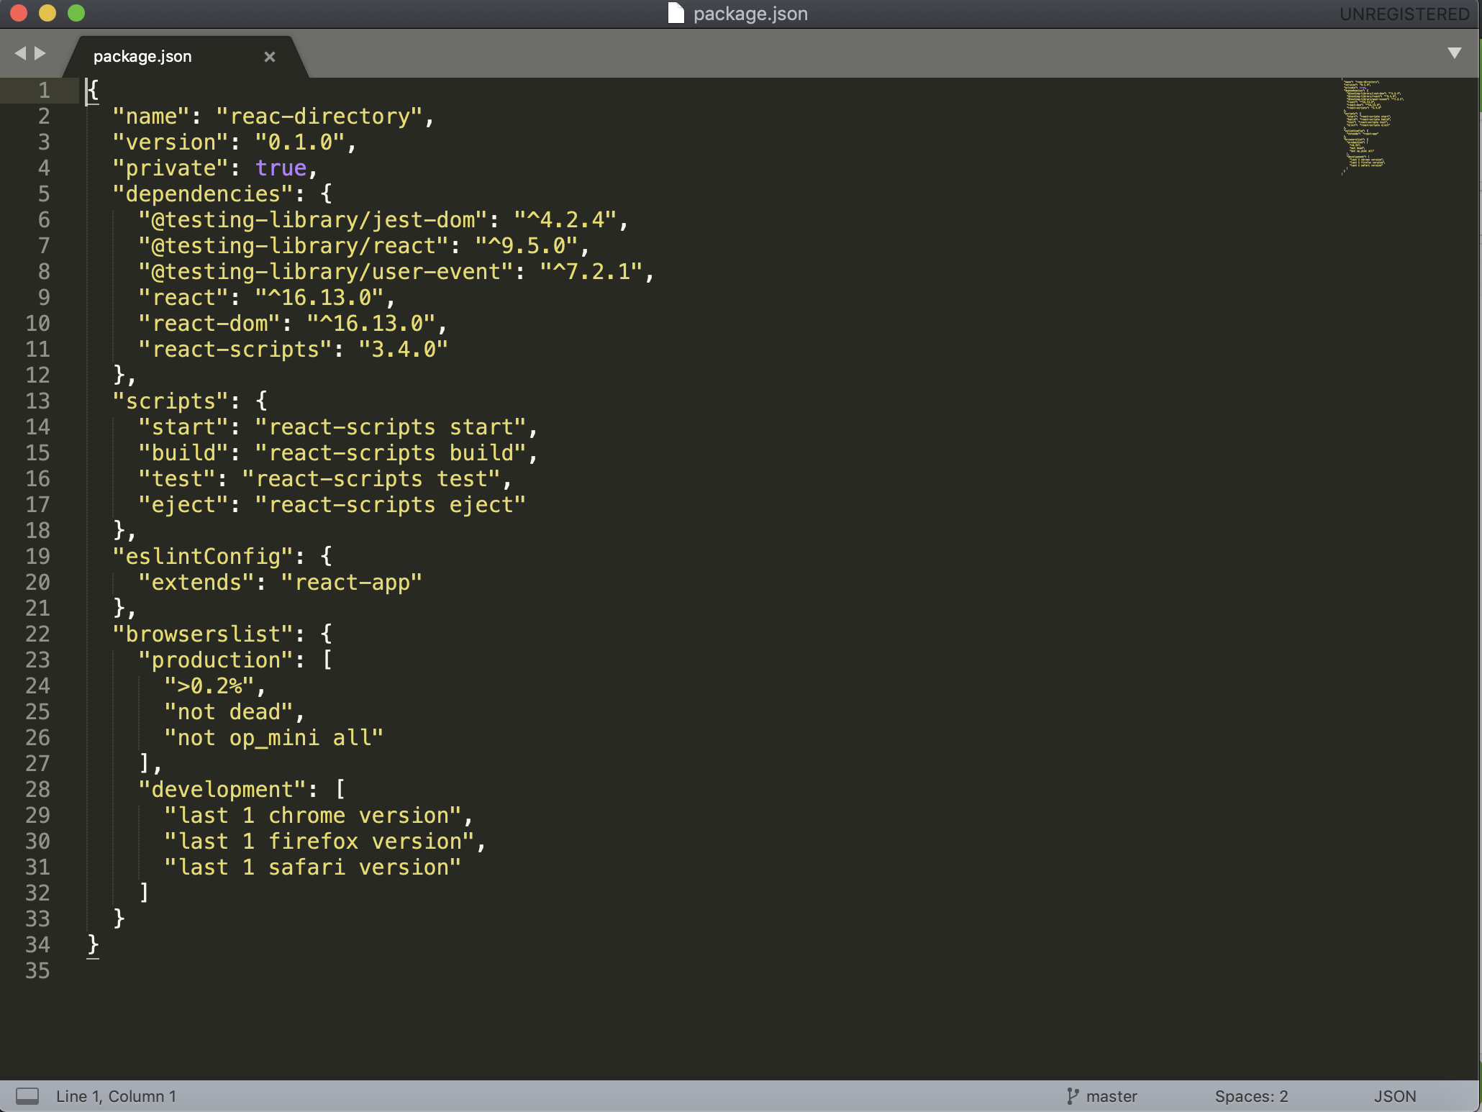This screenshot has width=1482, height=1112.
Task: Click the forward navigation arrow in tab bar
Action: (x=40, y=53)
